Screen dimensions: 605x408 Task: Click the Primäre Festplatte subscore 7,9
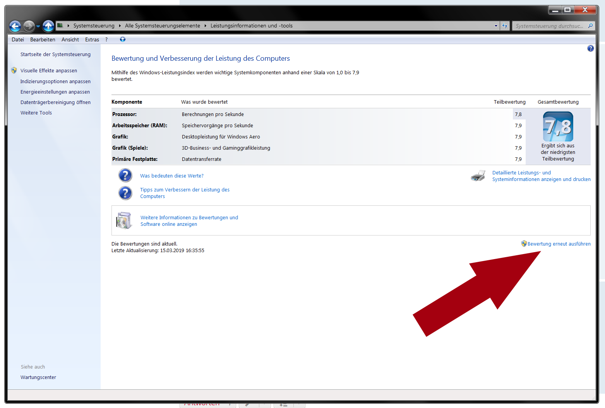tap(518, 159)
